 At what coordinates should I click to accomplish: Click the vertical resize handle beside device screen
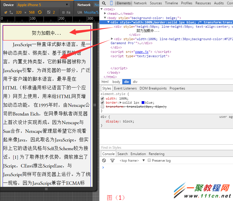coord(95,105)
